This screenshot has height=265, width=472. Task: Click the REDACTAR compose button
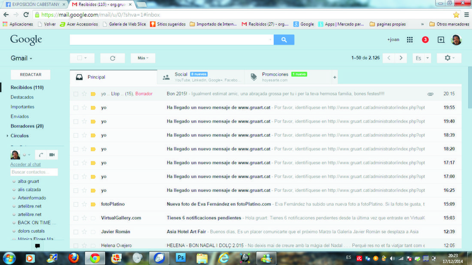30,75
